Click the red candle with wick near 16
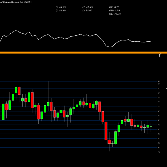 click(109, 142)
